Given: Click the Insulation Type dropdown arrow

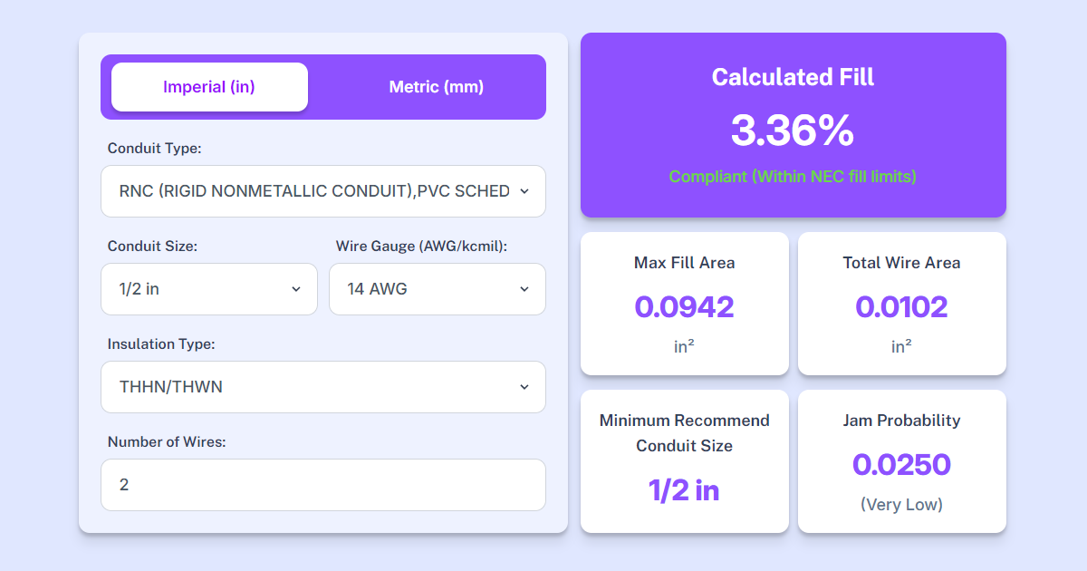Looking at the screenshot, I should [x=524, y=387].
